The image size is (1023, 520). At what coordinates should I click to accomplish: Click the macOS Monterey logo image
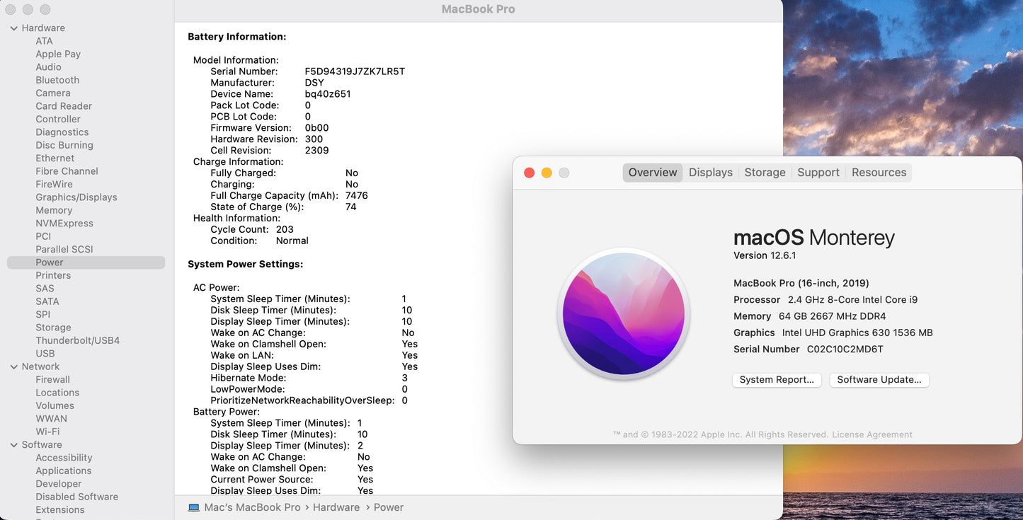click(622, 313)
